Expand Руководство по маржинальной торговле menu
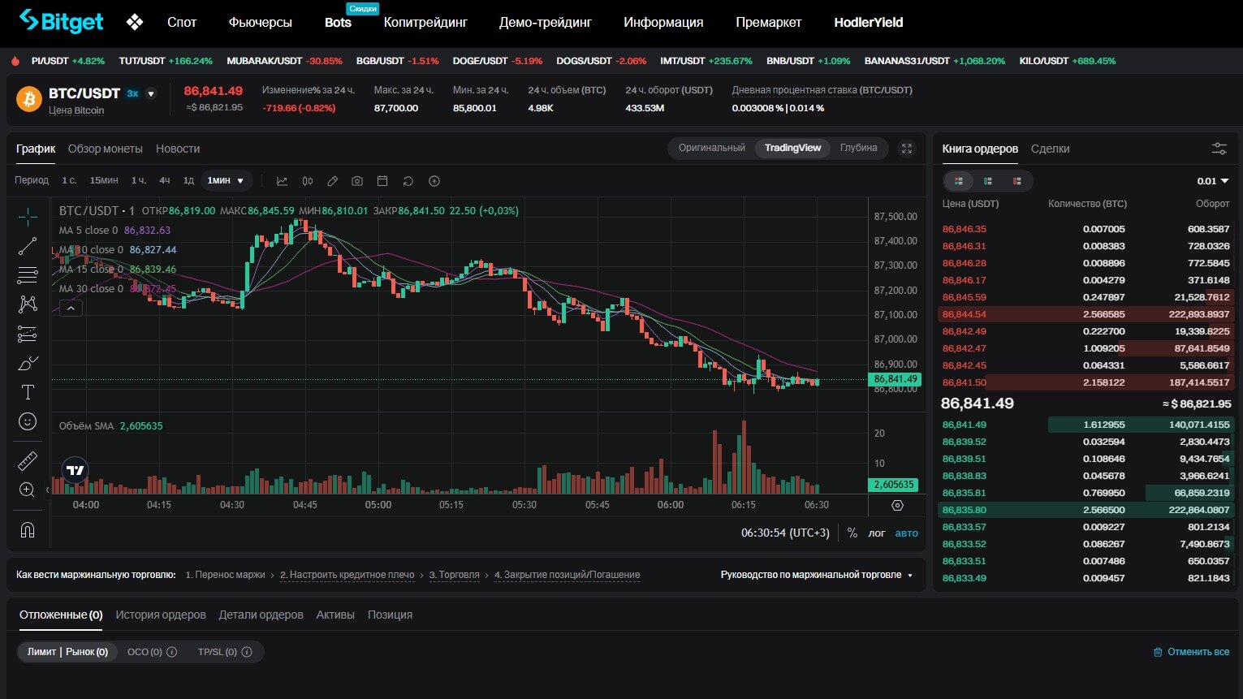The image size is (1243, 699). (x=816, y=575)
